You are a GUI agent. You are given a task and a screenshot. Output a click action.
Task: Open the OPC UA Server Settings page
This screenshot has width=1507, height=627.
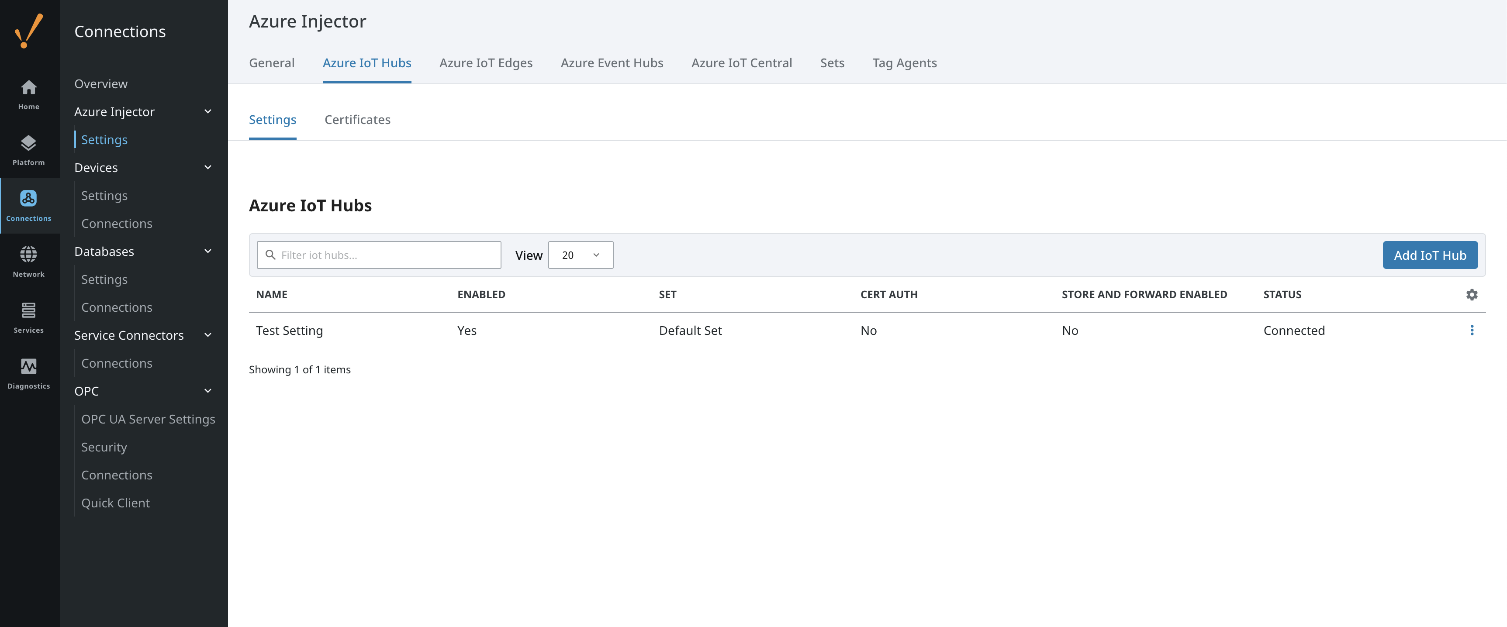coord(148,419)
